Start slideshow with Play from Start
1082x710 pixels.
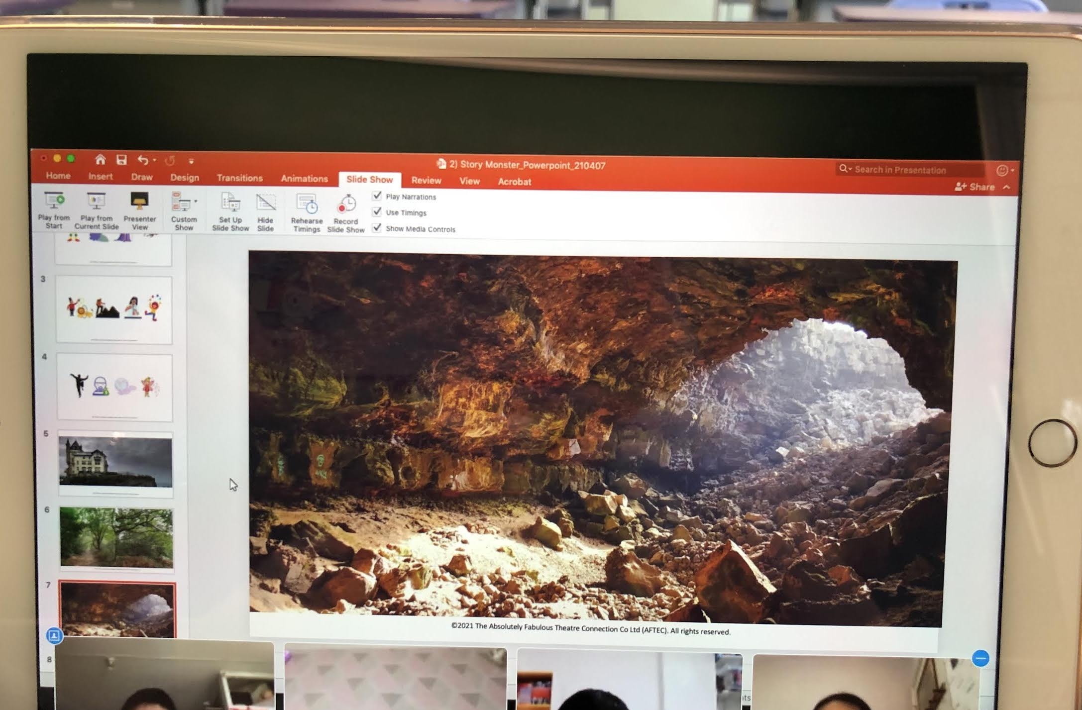click(54, 210)
